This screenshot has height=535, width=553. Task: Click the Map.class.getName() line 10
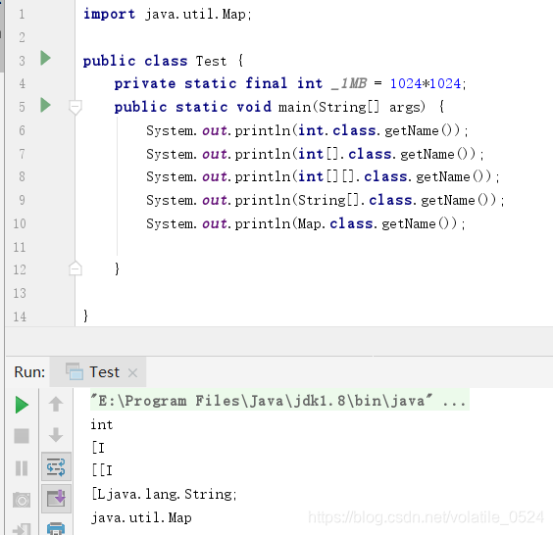coord(306,223)
